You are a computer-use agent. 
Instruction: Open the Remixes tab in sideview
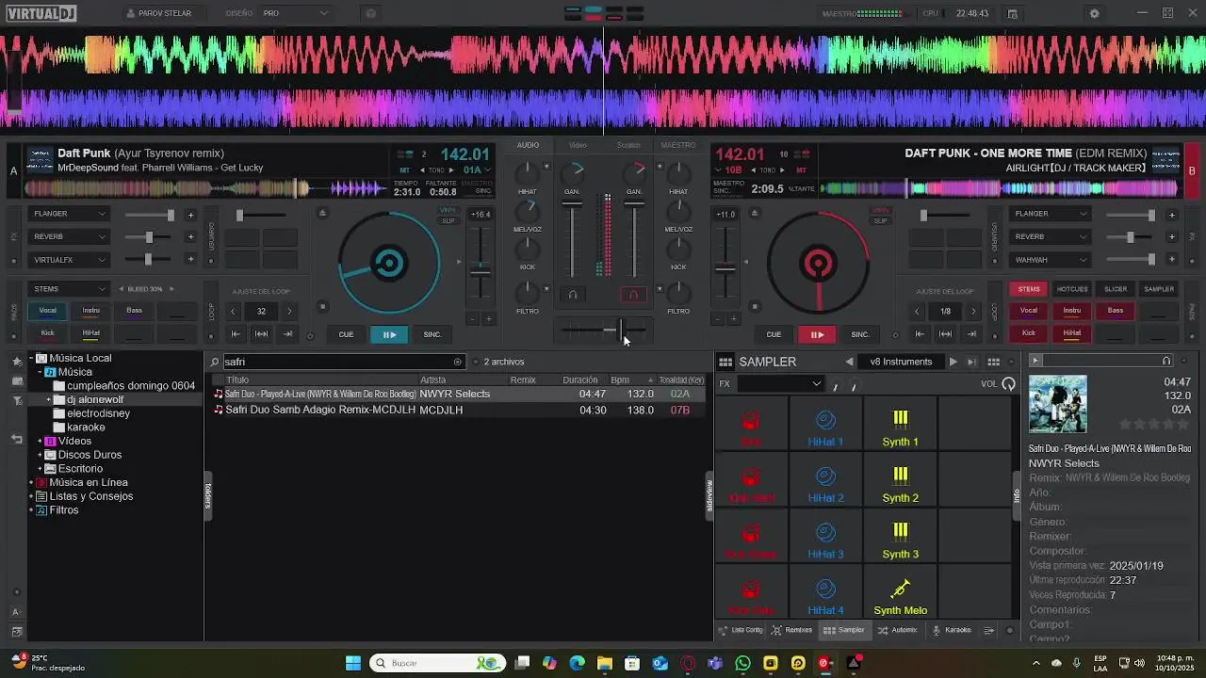(791, 630)
